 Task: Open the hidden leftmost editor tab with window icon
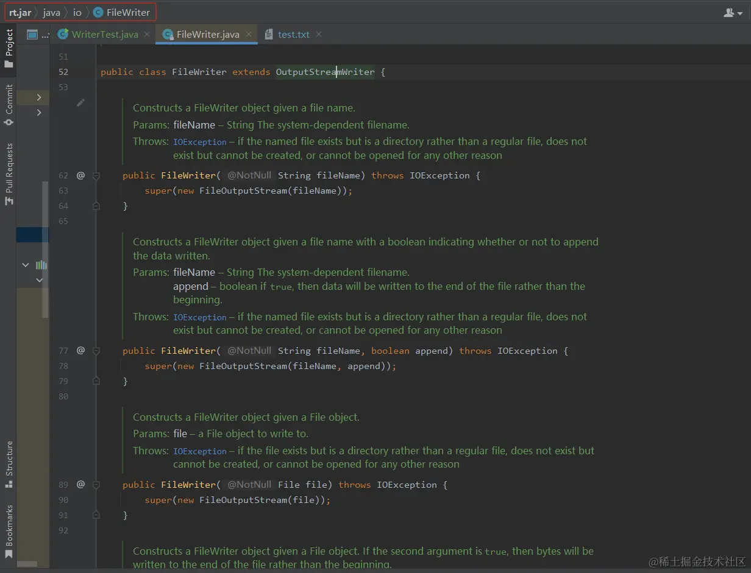(32, 34)
